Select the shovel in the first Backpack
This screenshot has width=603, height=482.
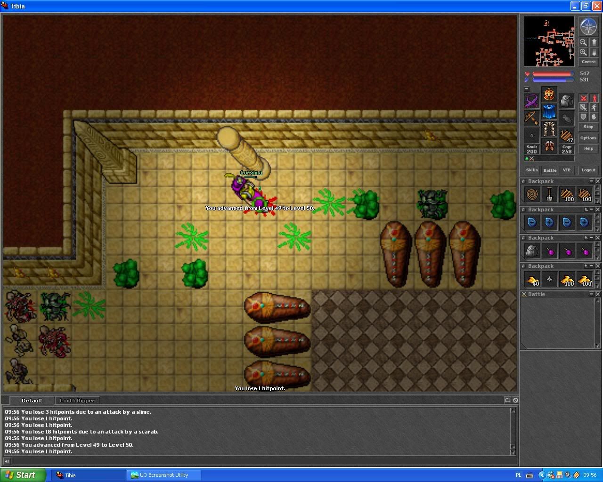pos(549,194)
